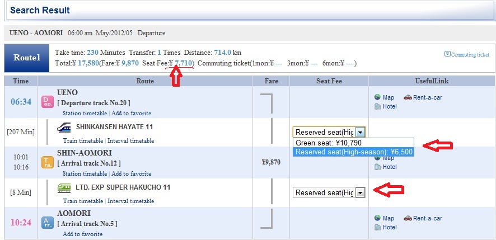Image resolution: width=496 pixels, height=240 pixels.
Task: Open Super Hakucho 11 Train timetable
Action: point(83,201)
